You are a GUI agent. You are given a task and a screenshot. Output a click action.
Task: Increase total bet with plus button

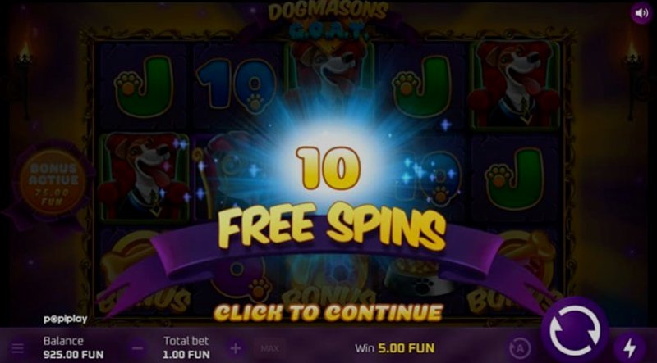pyautogui.click(x=236, y=348)
